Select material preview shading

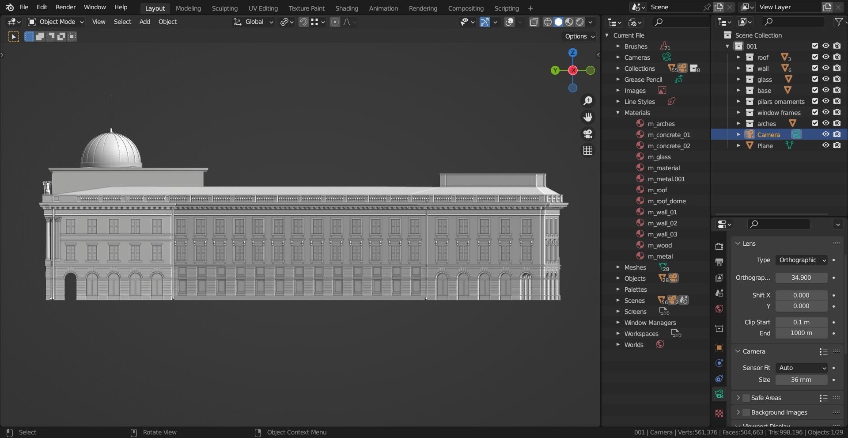point(569,22)
